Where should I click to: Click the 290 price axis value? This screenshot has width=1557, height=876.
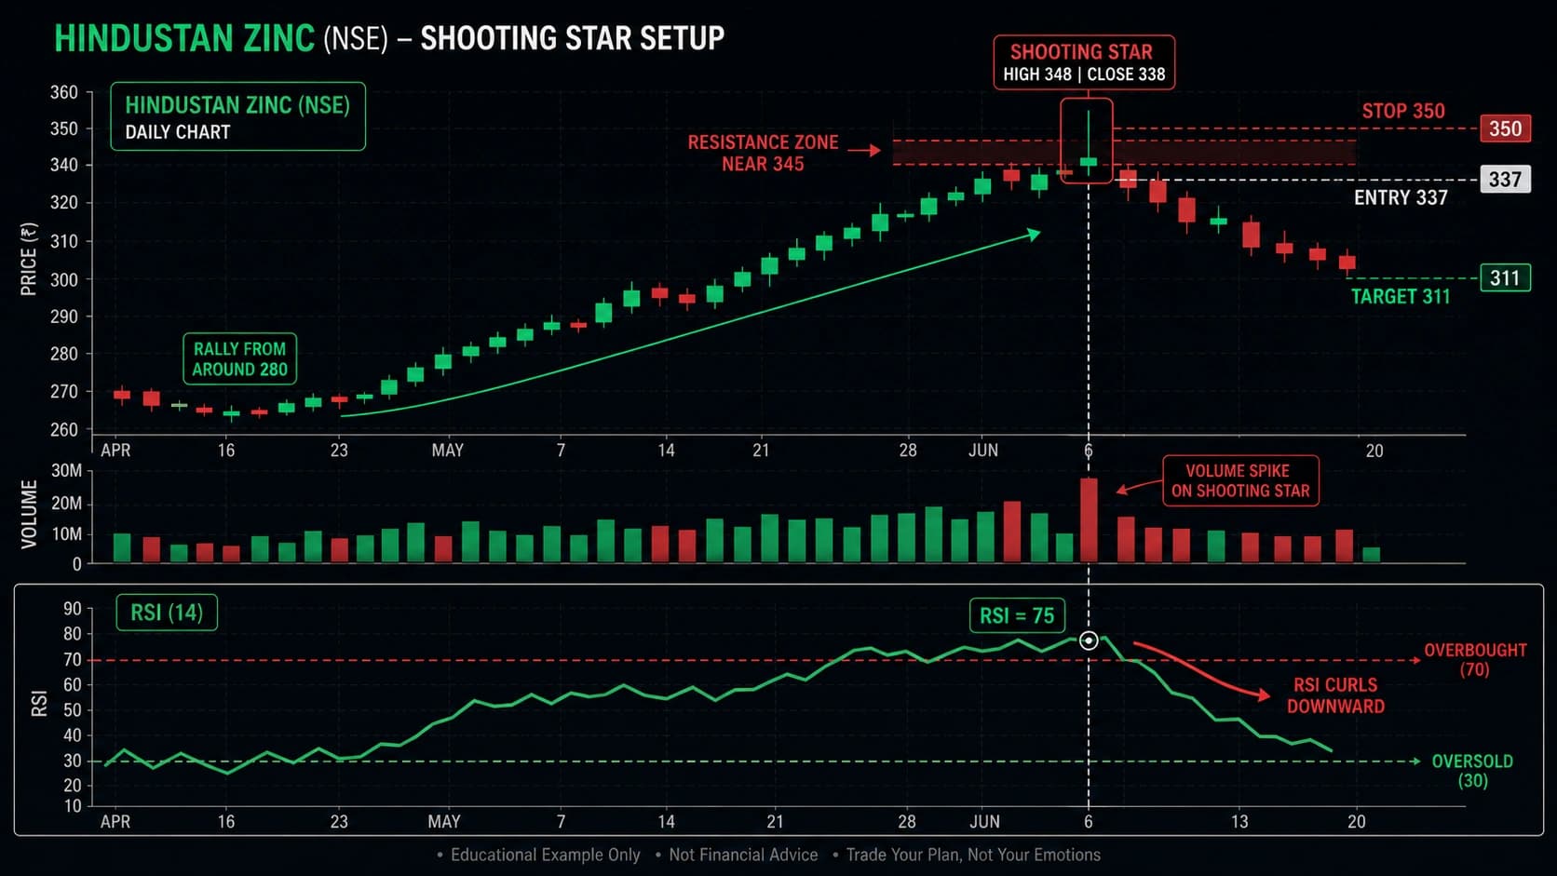pos(64,317)
